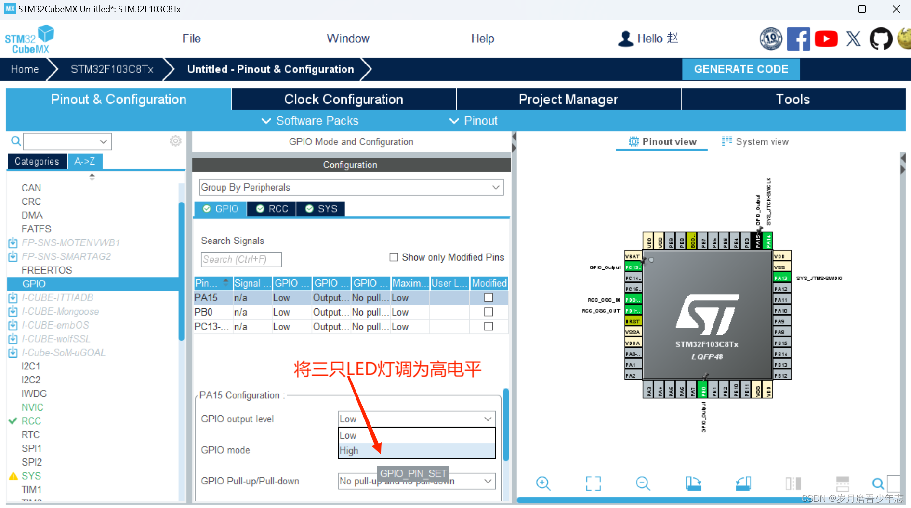Click the download icon beside I-CUBE-wolfSSL
Viewport: 911px width, 508px height.
coord(13,339)
